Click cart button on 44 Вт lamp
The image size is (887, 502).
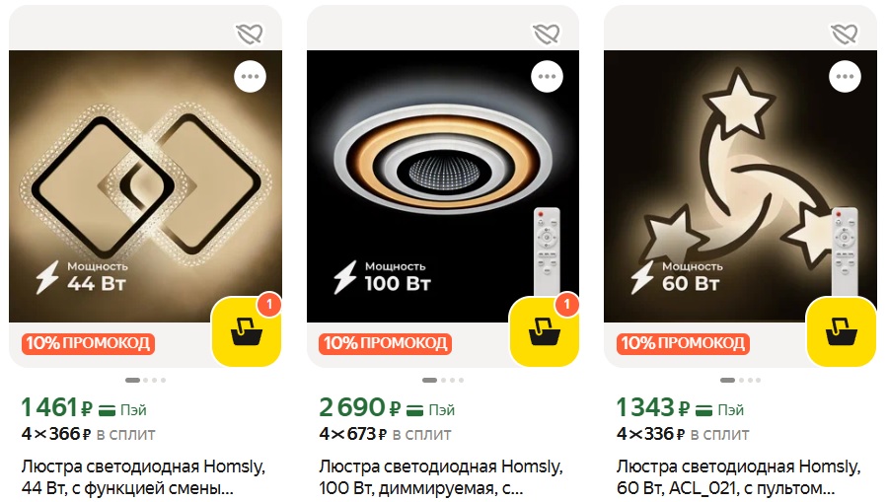coord(247,331)
